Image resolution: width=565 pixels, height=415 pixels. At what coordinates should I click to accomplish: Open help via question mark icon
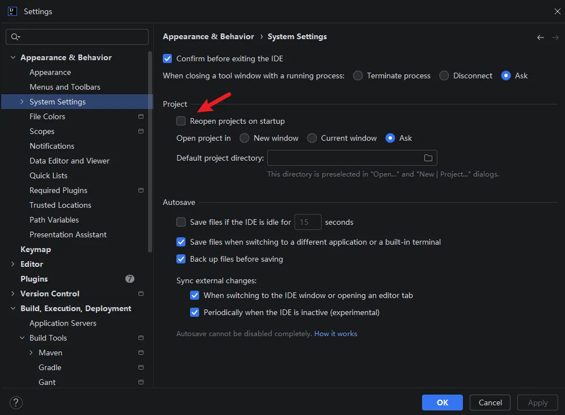[16, 403]
